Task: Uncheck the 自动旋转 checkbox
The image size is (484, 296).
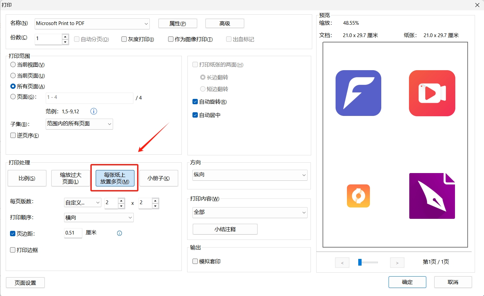Action: pos(195,102)
